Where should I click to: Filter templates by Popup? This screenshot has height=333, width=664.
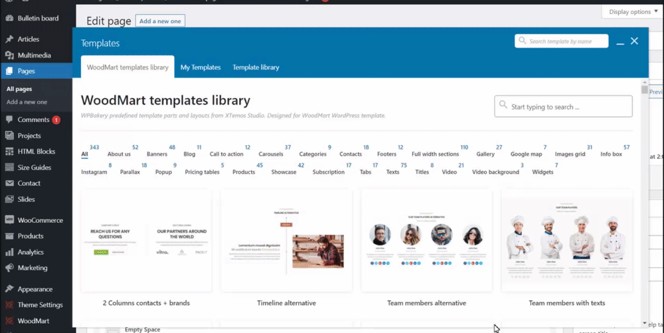point(163,172)
